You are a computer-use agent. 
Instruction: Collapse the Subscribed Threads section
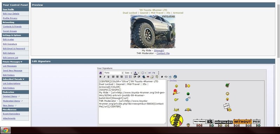click(23, 79)
